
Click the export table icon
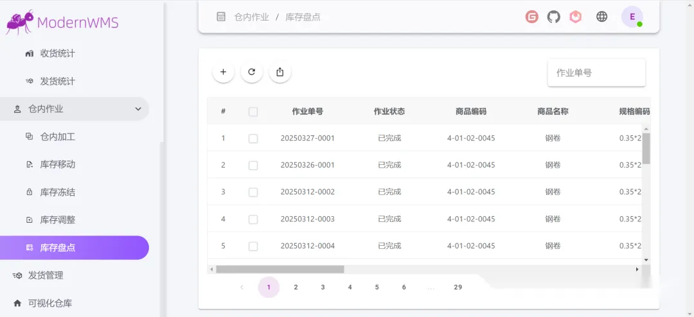[x=280, y=72]
